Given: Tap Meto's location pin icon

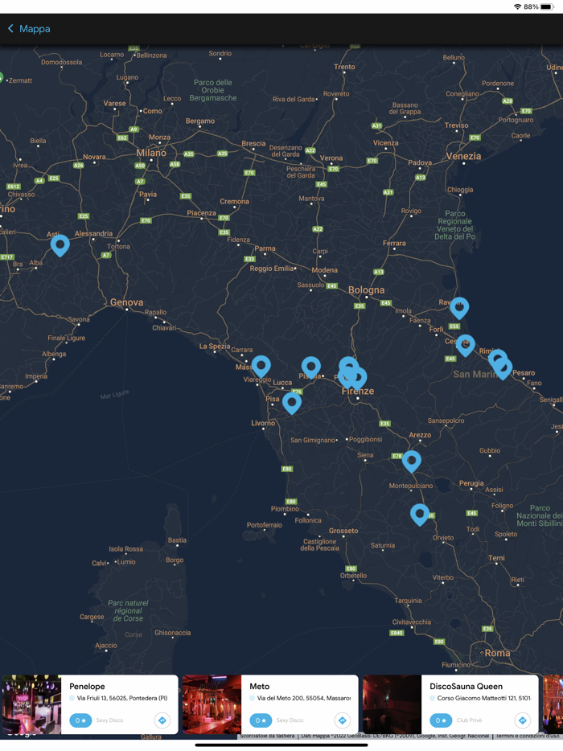Looking at the screenshot, I should click(252, 698).
